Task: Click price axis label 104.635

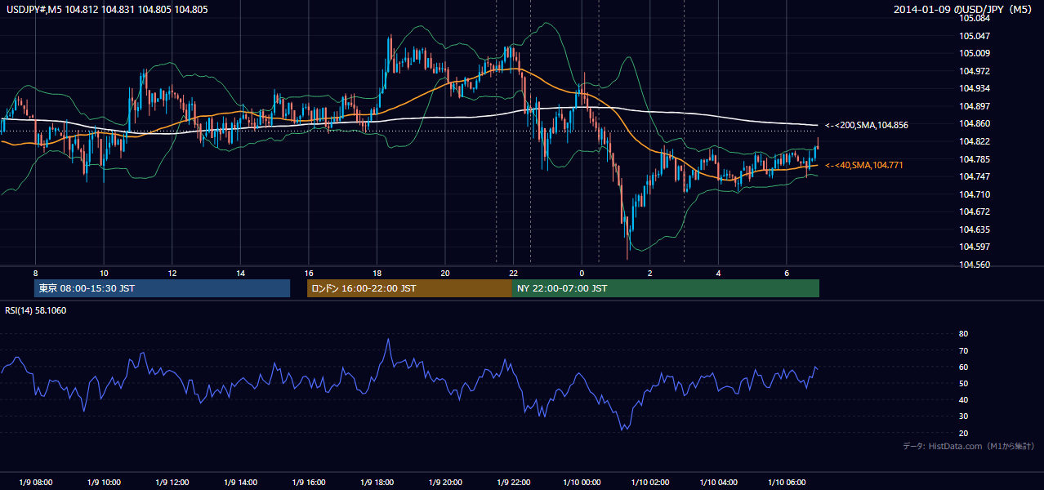Action: tap(975, 229)
